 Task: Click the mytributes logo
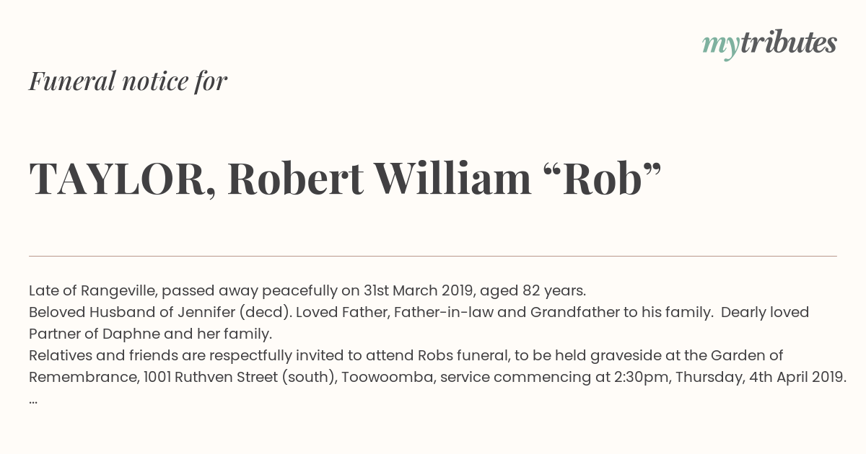[769, 44]
